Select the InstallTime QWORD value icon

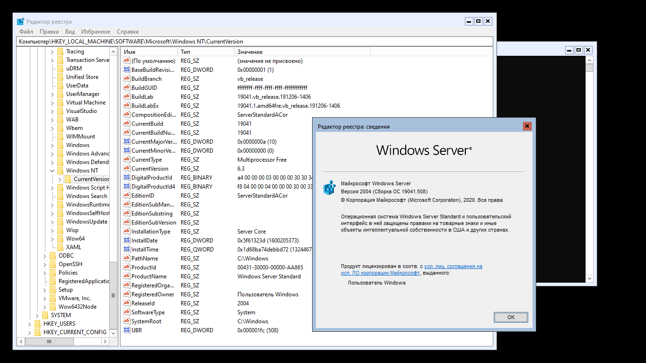click(126, 250)
